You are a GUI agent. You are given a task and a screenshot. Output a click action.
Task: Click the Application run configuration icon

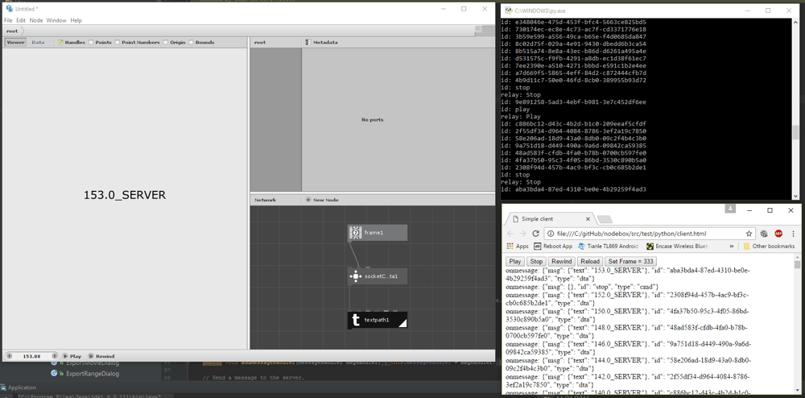4,388
